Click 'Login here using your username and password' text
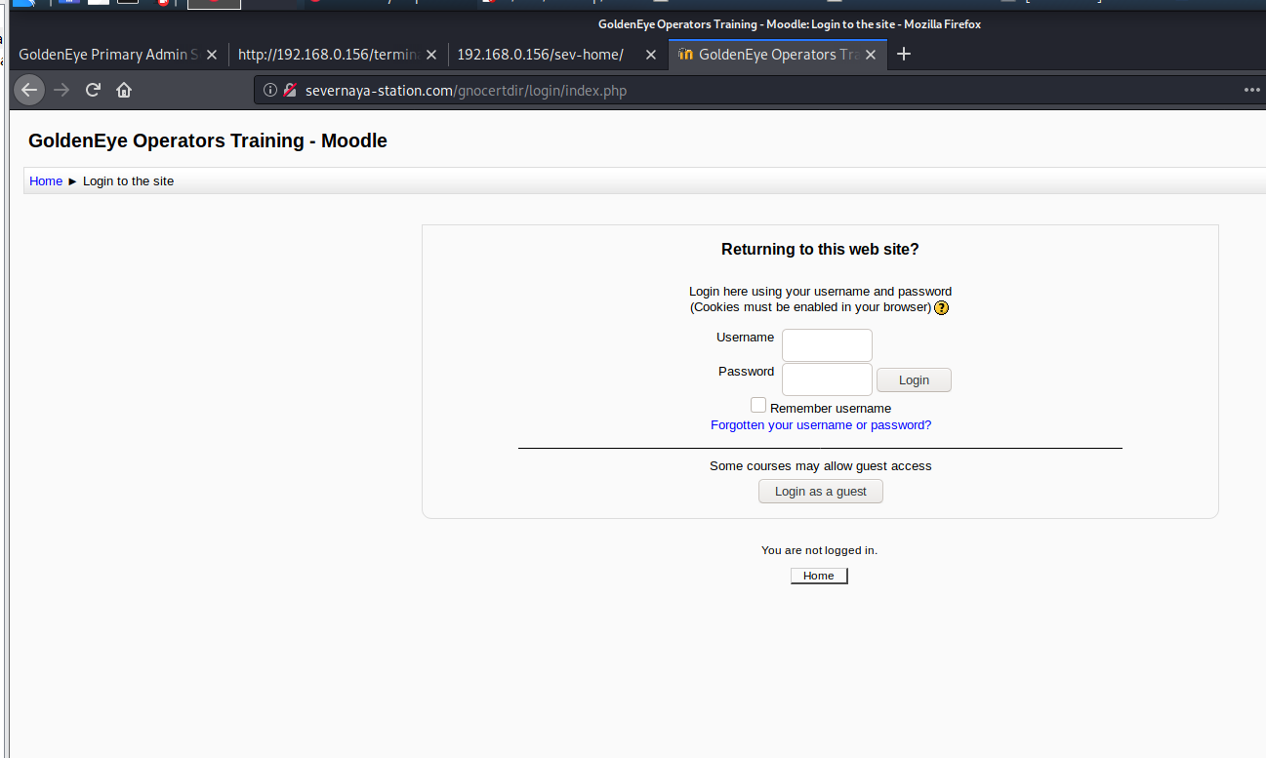1266x758 pixels. coord(820,292)
